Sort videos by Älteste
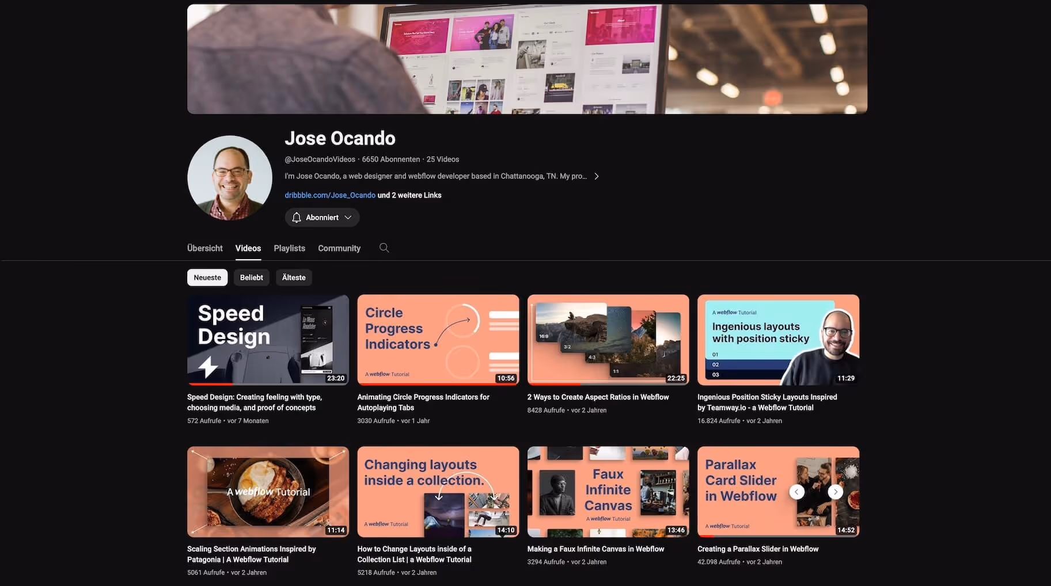Viewport: 1051px width, 586px height. (x=294, y=277)
